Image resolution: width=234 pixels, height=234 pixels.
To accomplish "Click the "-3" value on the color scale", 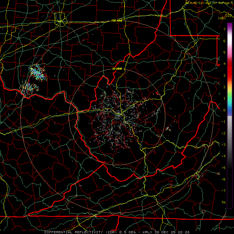I will click(223, 145).
